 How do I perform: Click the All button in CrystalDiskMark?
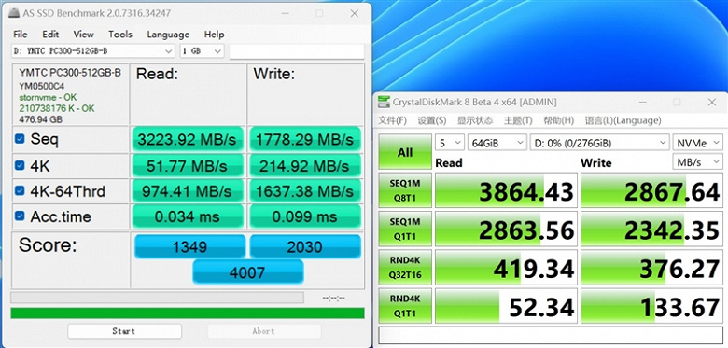pos(405,152)
